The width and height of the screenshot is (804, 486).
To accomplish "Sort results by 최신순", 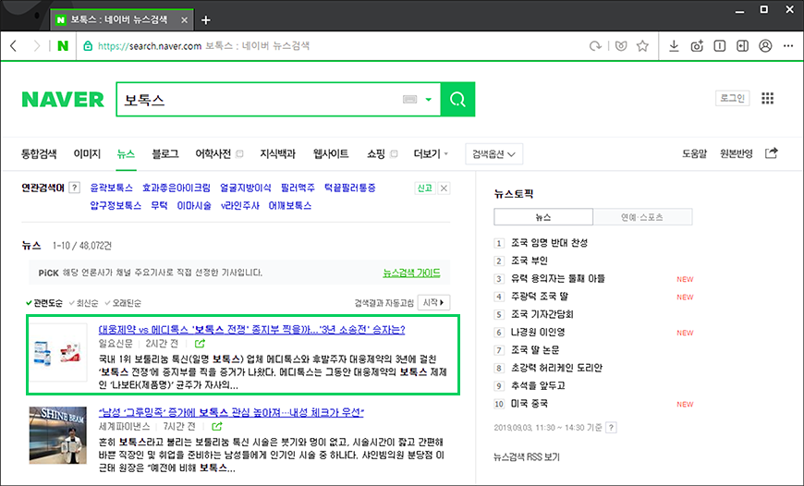I will (83, 303).
